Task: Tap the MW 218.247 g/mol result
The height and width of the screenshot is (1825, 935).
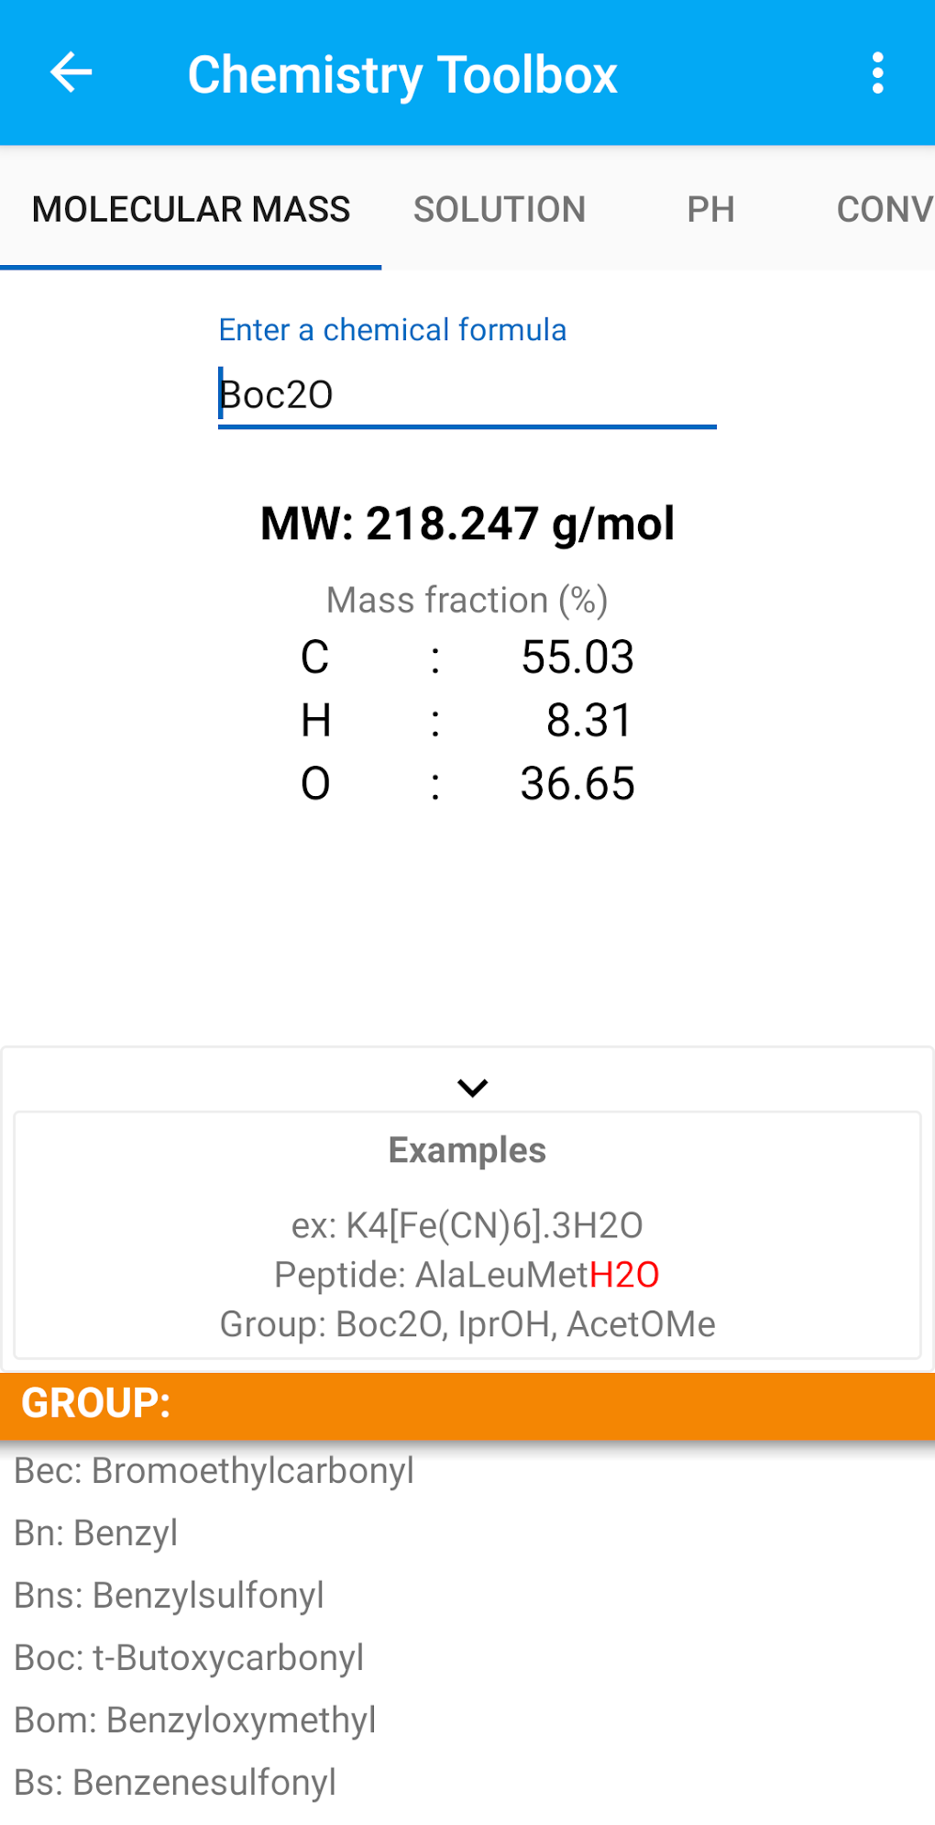Action: pos(467,524)
